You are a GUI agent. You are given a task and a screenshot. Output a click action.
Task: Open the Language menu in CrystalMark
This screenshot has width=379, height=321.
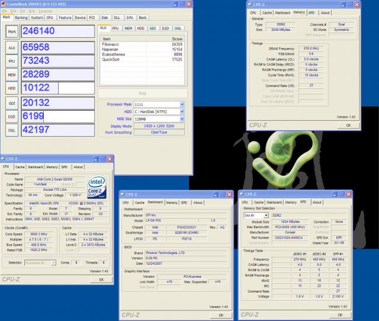[x=46, y=11]
